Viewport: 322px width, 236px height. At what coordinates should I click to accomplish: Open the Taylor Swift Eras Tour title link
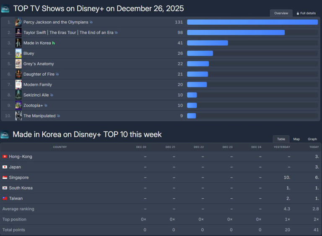click(68, 33)
